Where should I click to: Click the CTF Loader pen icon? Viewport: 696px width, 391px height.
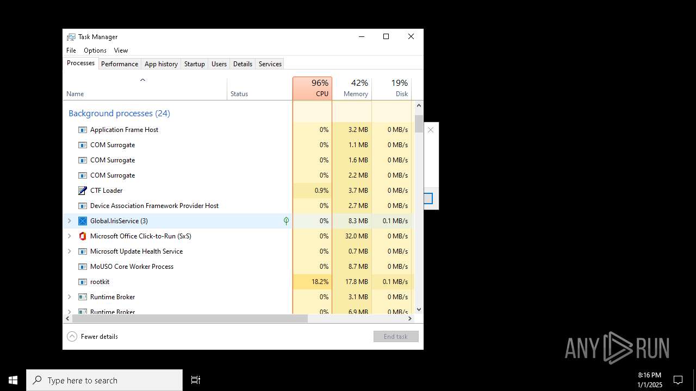(x=83, y=191)
